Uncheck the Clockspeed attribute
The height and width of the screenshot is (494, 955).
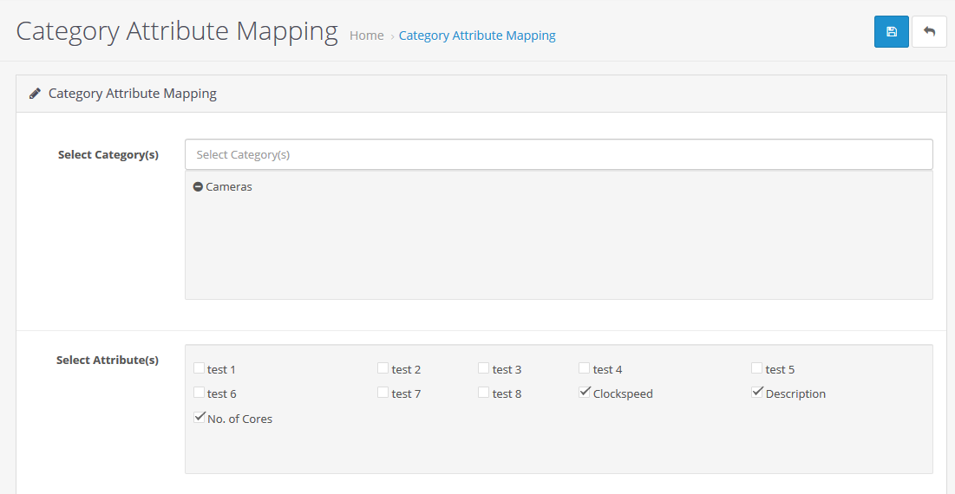(584, 393)
